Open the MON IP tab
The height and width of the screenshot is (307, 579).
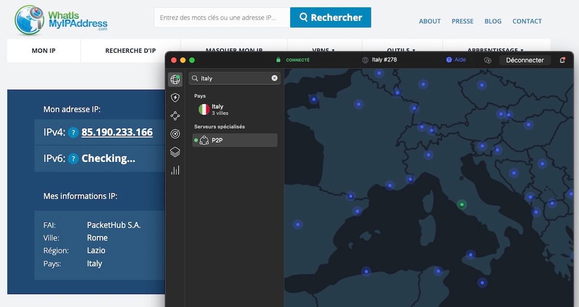click(x=43, y=51)
